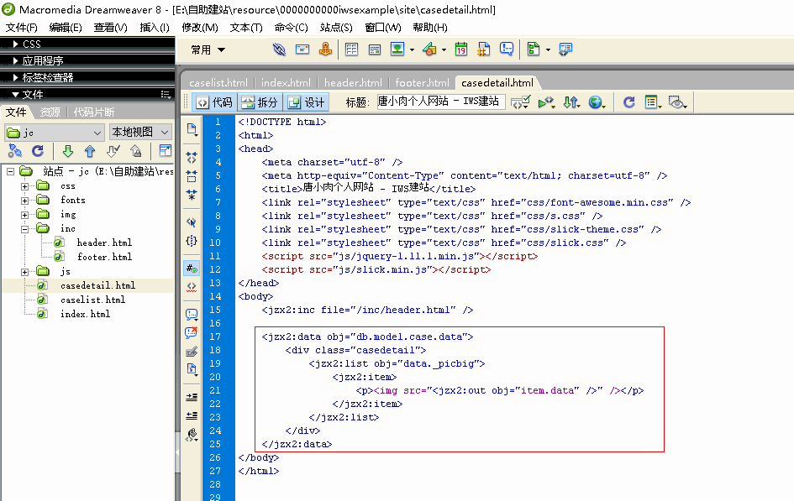
Task: Toggle highlight invalid code icon
Action: [x=192, y=287]
